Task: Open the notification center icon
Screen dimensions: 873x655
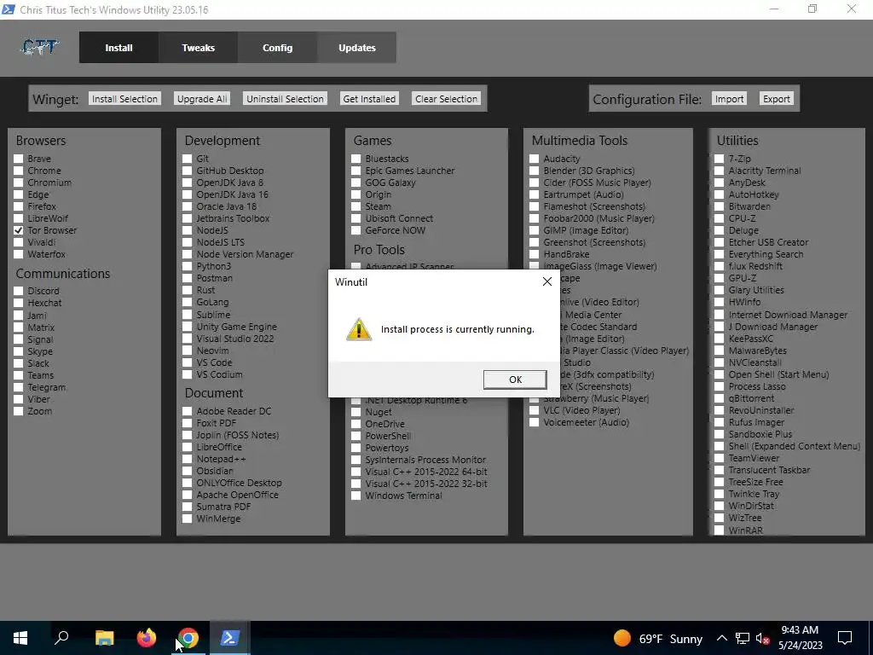Action: click(x=845, y=638)
